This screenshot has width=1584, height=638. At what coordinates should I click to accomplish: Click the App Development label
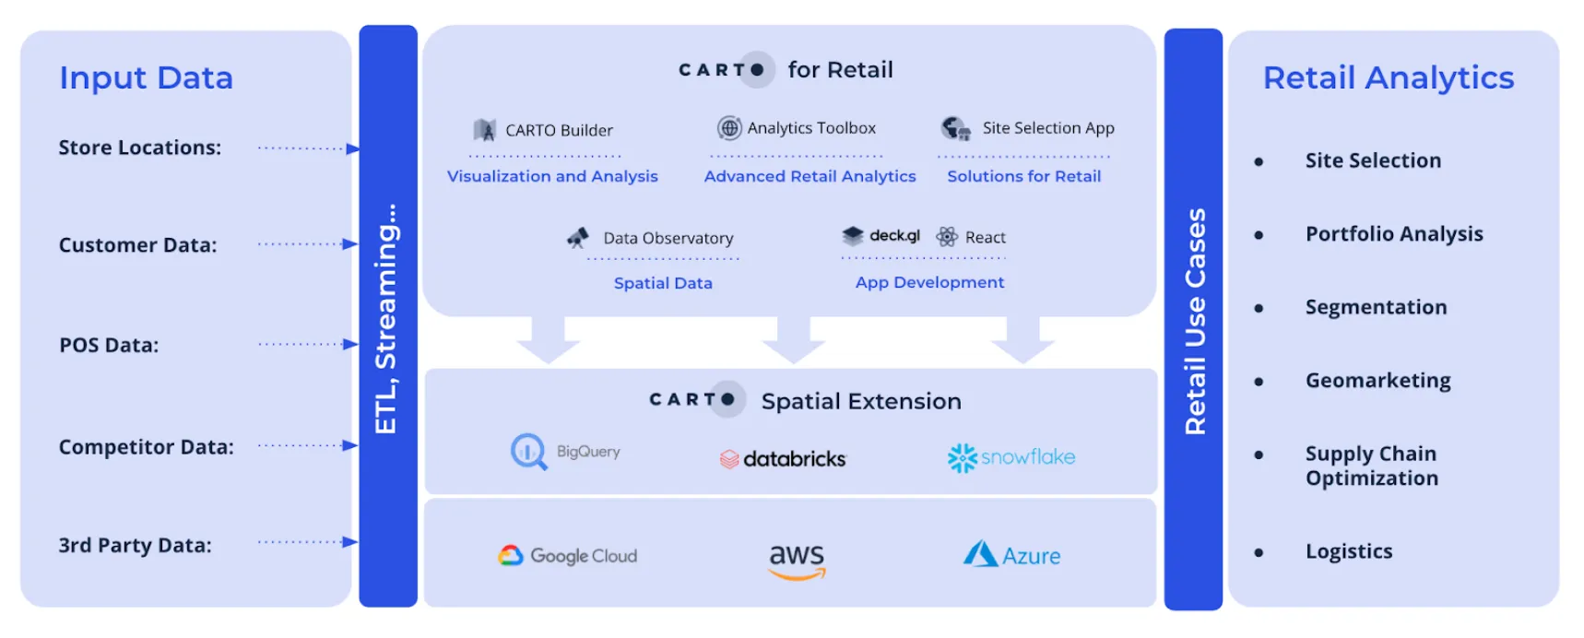coord(929,282)
